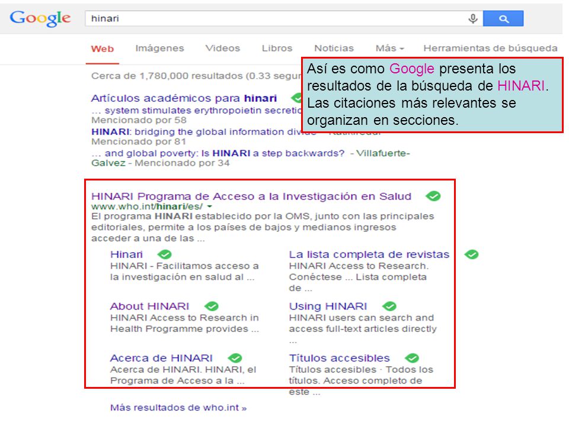Click green check icon beside Using HINARI
This screenshot has width=569, height=426.
pos(389,306)
